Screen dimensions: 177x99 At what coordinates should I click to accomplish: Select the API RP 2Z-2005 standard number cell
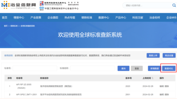[x=24, y=86]
